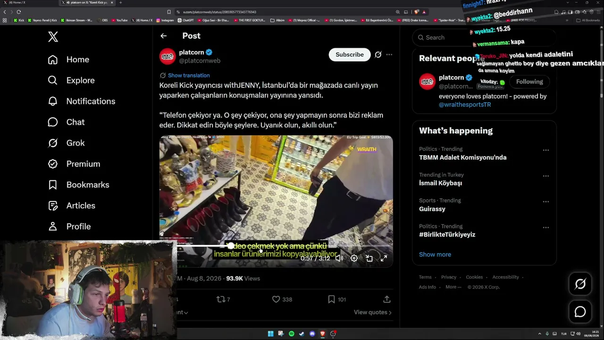This screenshot has width=604, height=340.
Task: Open Profile in the sidebar
Action: tap(69, 226)
